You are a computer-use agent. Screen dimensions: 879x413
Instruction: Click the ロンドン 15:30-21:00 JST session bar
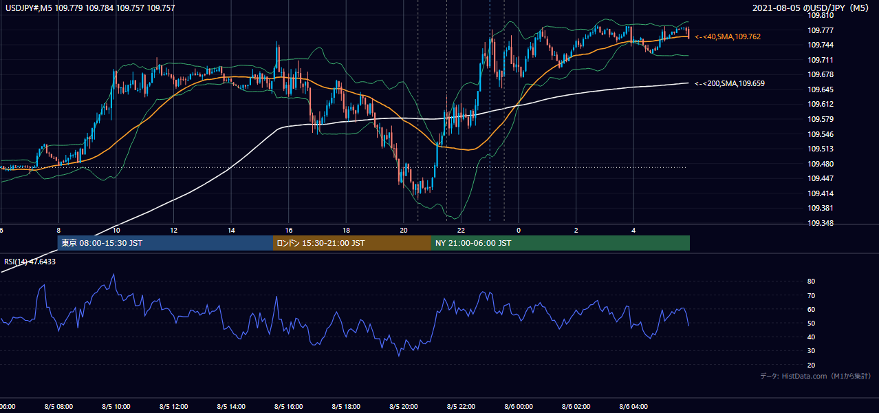point(352,243)
